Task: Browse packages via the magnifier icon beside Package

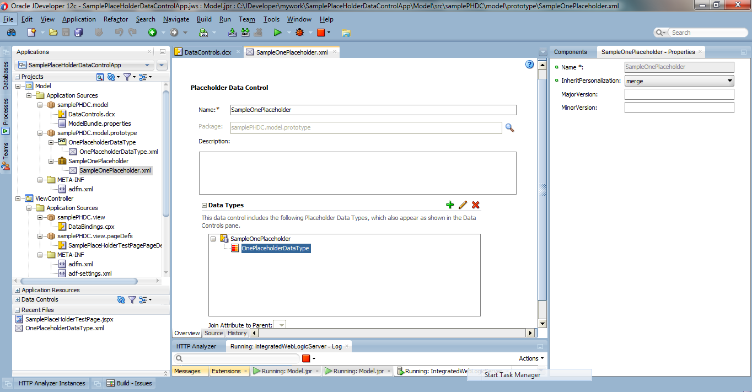Action: click(509, 127)
